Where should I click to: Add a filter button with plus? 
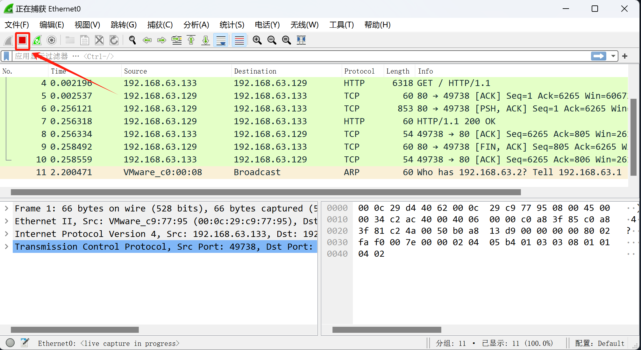tap(625, 56)
